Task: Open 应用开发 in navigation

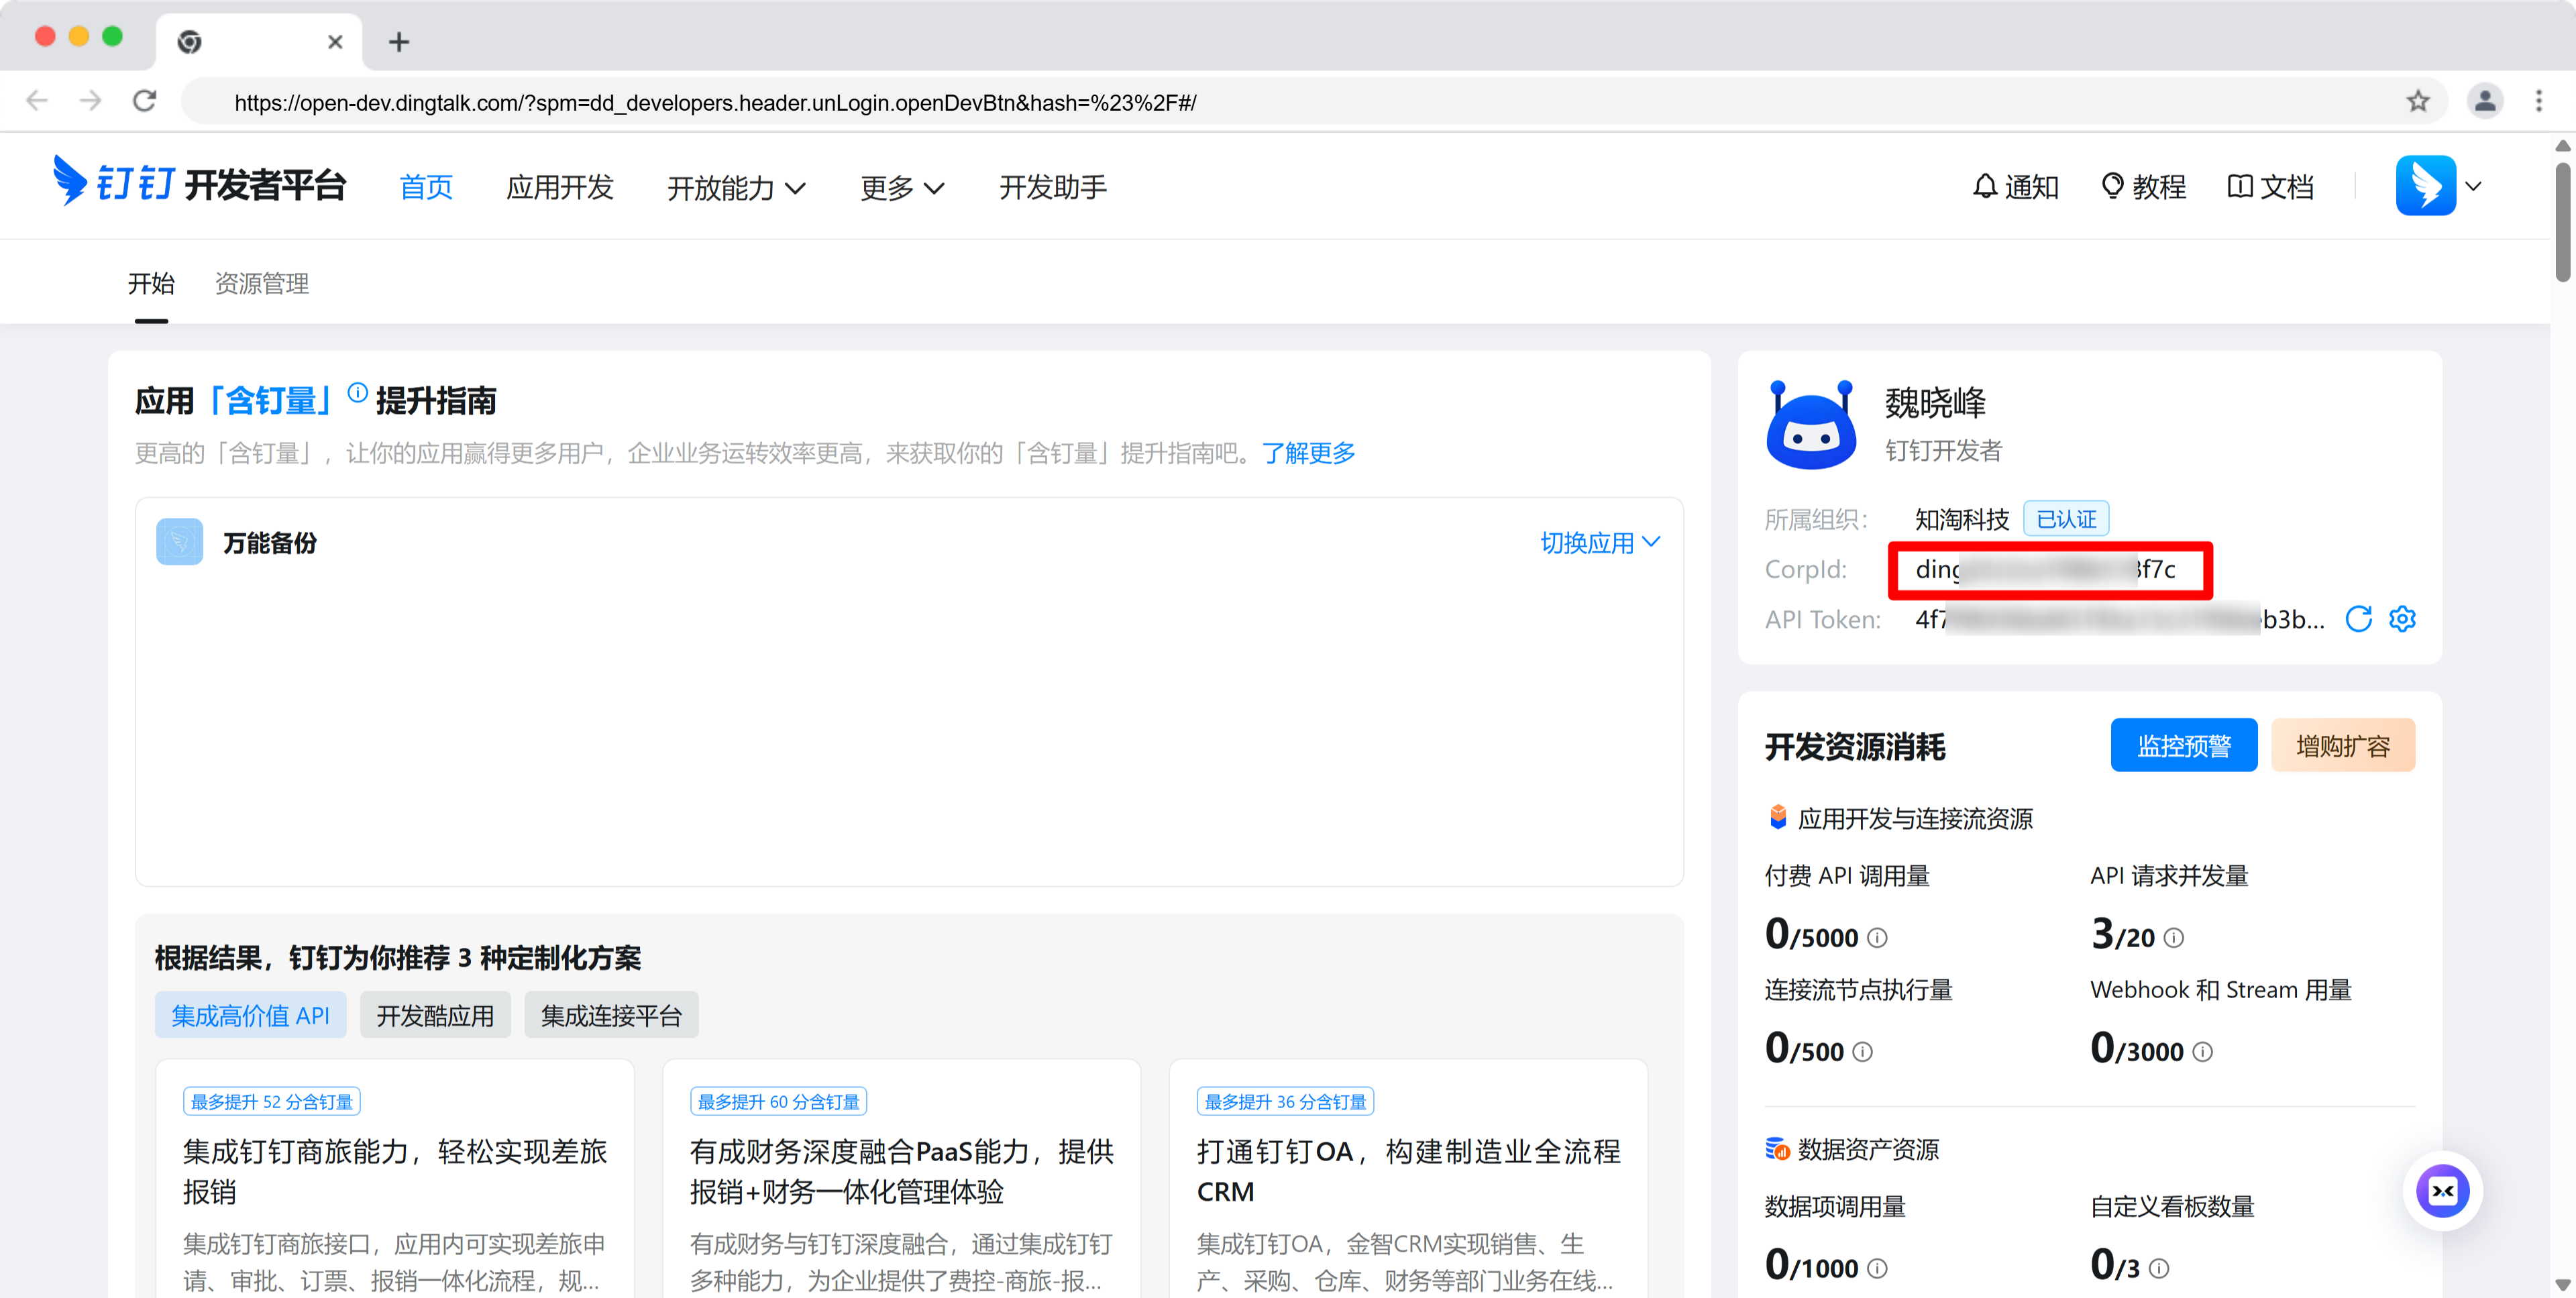Action: (x=560, y=187)
